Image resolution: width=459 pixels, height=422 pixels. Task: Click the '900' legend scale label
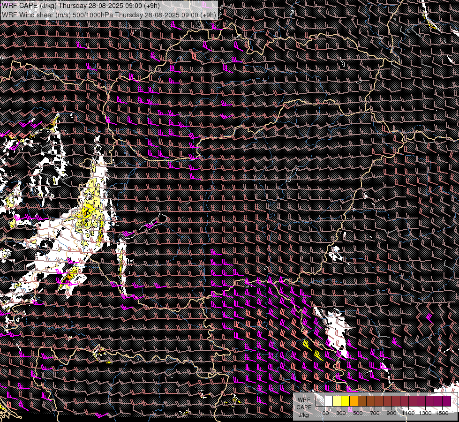point(391,413)
